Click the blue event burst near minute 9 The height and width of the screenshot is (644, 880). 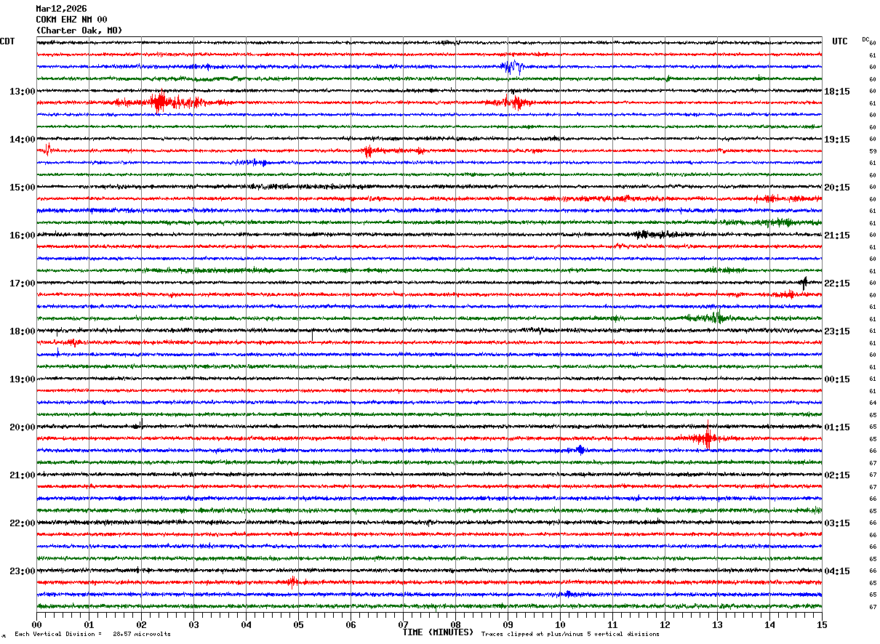point(512,67)
